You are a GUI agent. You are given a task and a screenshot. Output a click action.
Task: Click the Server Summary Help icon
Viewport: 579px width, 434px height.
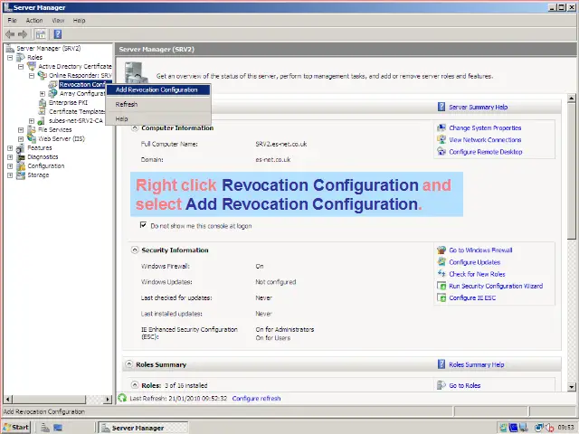[441, 107]
